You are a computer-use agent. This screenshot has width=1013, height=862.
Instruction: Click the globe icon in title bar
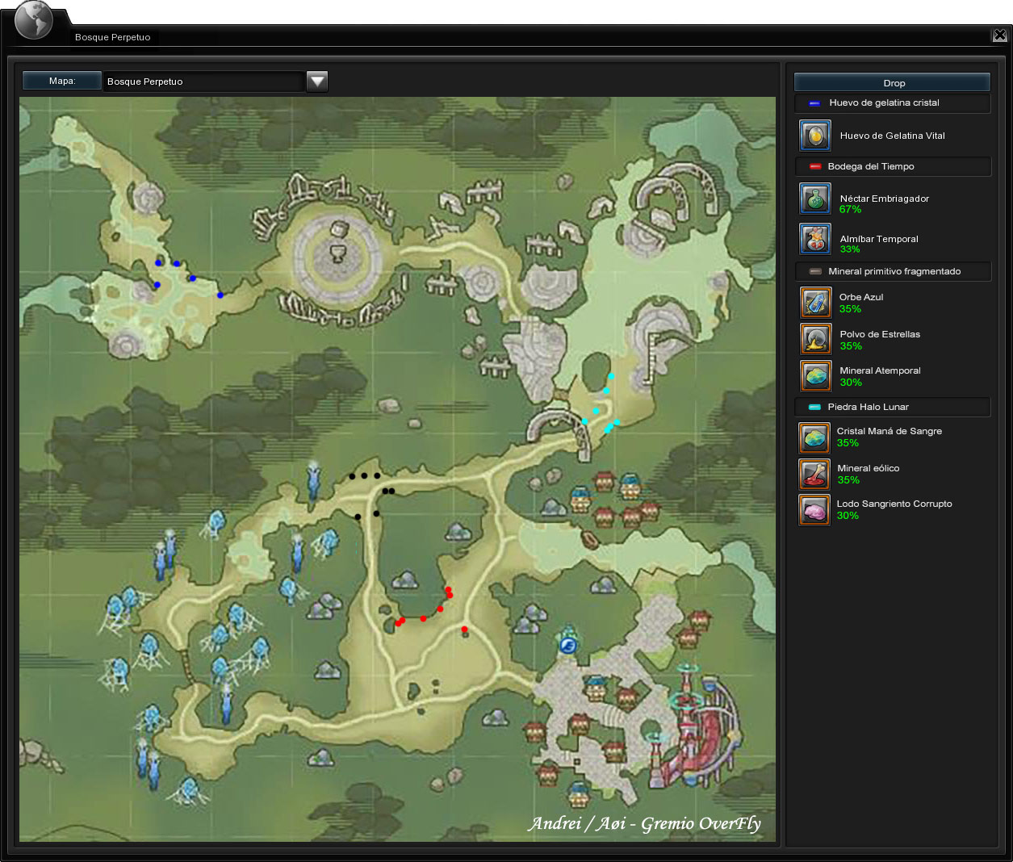pyautogui.click(x=33, y=20)
